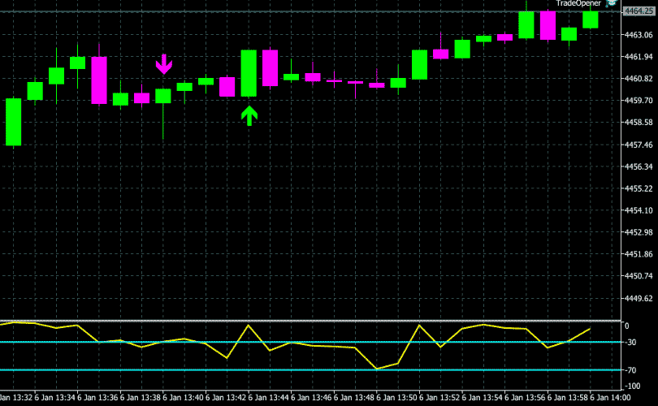The height and width of the screenshot is (406, 658).
Task: Click the TradeOpener label text
Action: click(x=578, y=4)
